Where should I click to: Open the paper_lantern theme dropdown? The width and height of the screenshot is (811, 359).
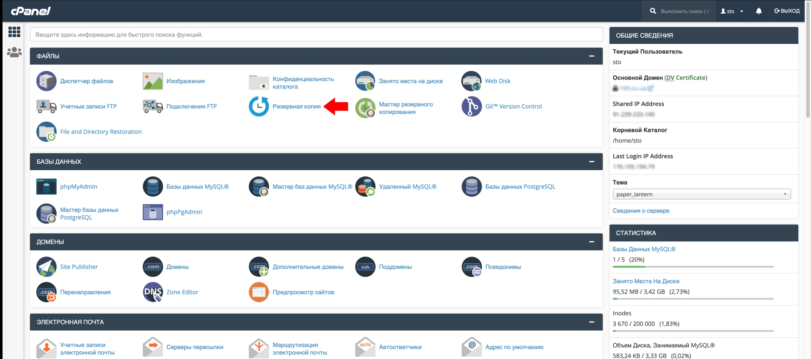702,194
